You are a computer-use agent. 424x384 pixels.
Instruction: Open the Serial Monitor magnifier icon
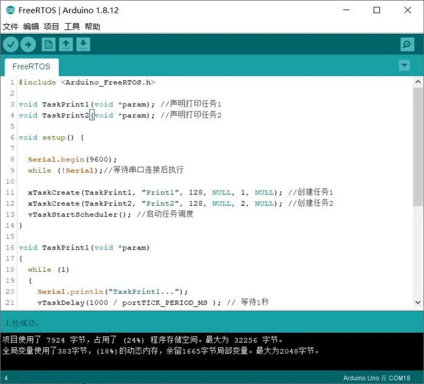click(407, 44)
